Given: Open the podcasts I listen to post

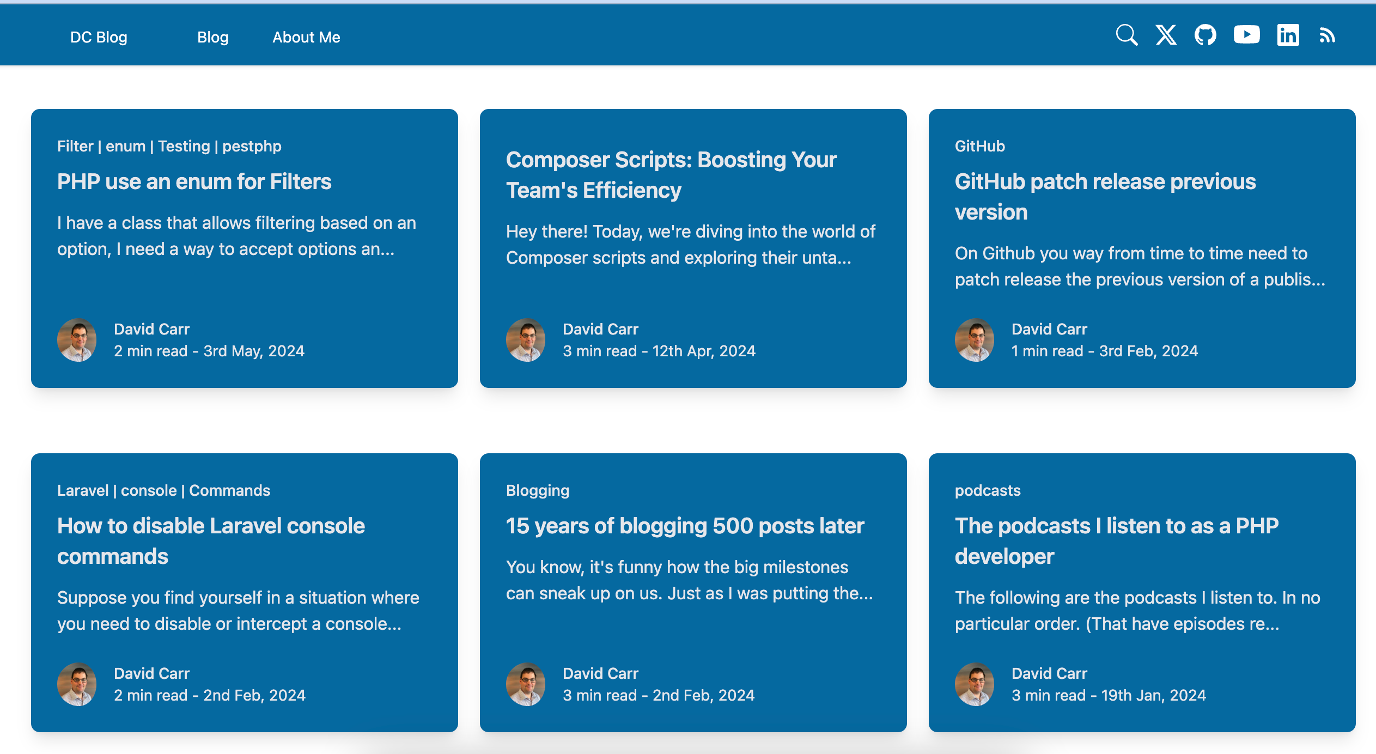Looking at the screenshot, I should coord(1116,540).
